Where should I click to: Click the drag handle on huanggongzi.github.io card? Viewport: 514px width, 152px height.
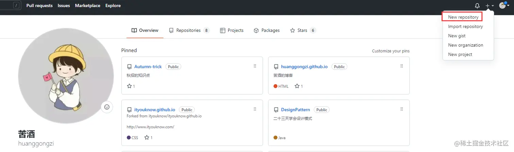point(401,66)
